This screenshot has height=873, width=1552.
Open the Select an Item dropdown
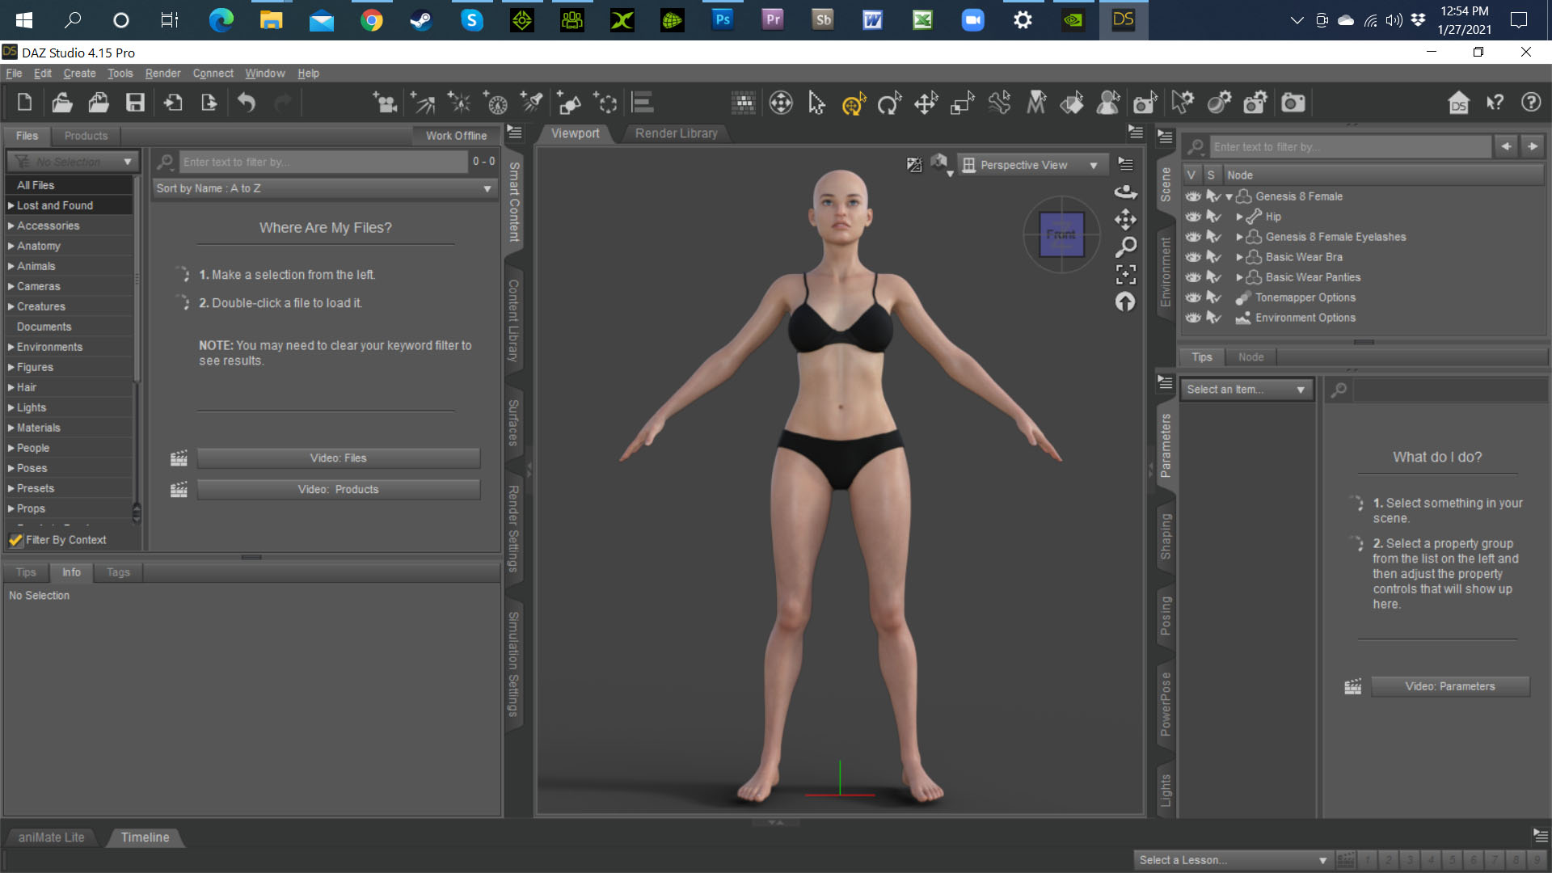coord(1246,390)
